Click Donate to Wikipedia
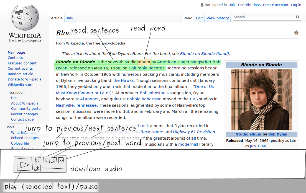Viewport: 306px width, 193px height. (x=25, y=79)
